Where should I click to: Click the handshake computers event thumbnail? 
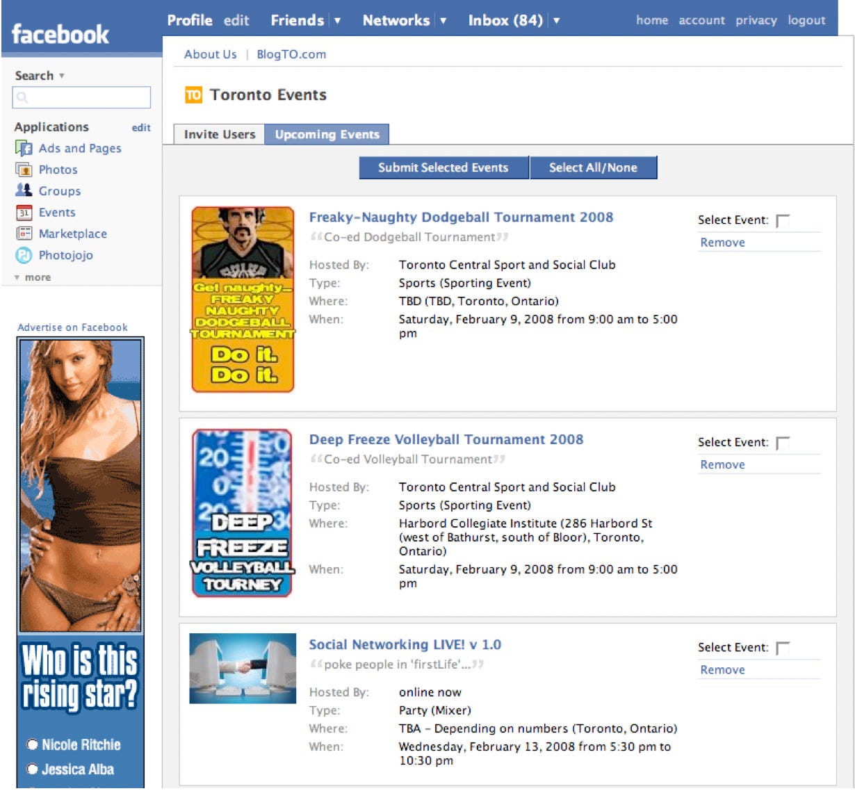point(243,668)
